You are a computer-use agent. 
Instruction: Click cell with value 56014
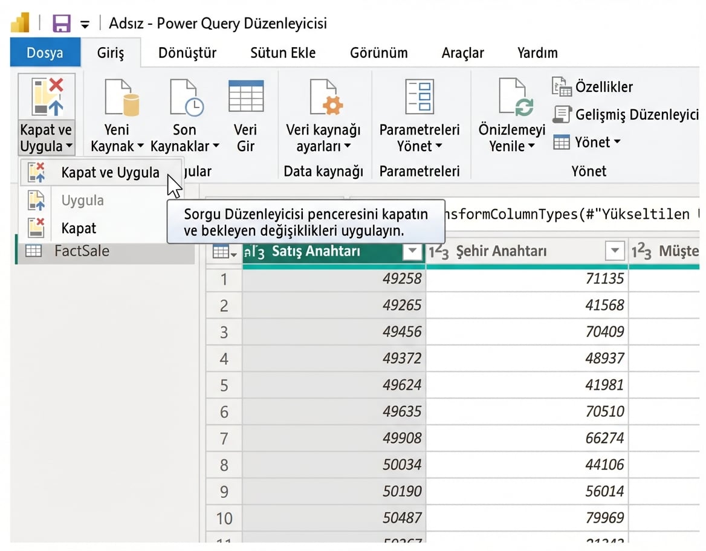pyautogui.click(x=527, y=492)
